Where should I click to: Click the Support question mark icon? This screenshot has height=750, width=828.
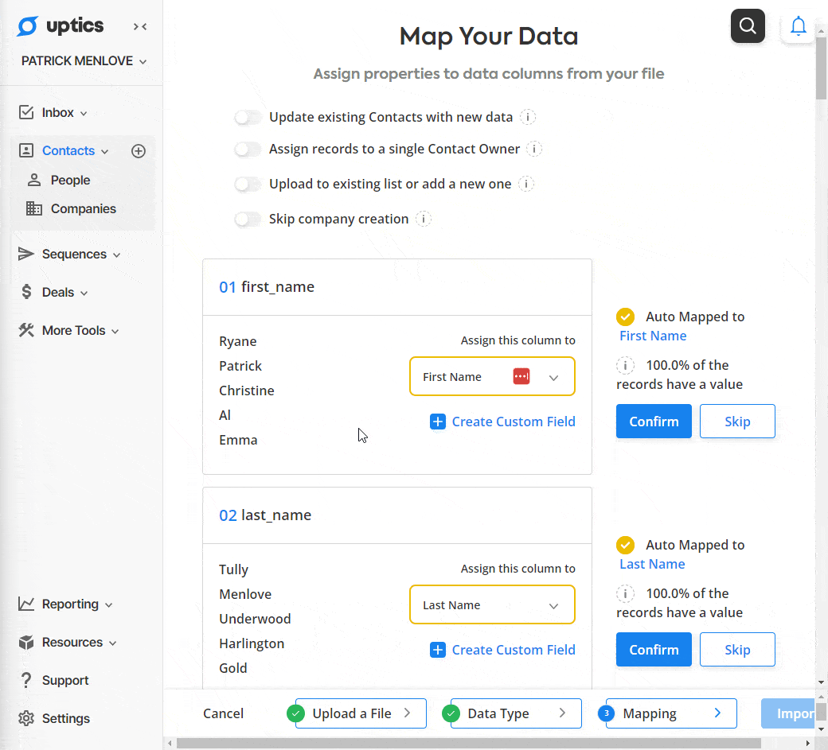click(25, 680)
